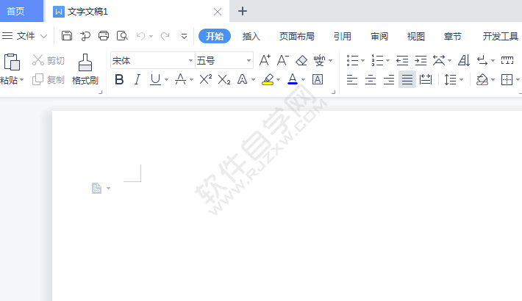Select the Format Painter (格式刷) tool
The height and width of the screenshot is (301, 522).
[85, 69]
